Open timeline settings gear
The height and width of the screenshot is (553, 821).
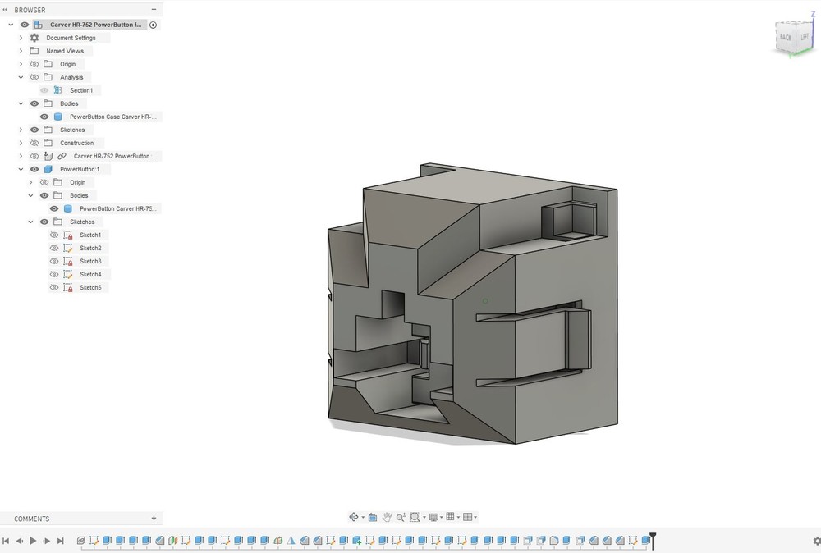(x=816, y=541)
